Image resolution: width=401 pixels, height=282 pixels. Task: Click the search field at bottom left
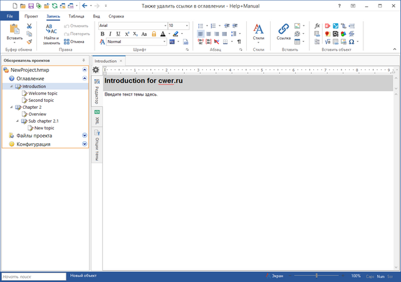pyautogui.click(x=33, y=276)
